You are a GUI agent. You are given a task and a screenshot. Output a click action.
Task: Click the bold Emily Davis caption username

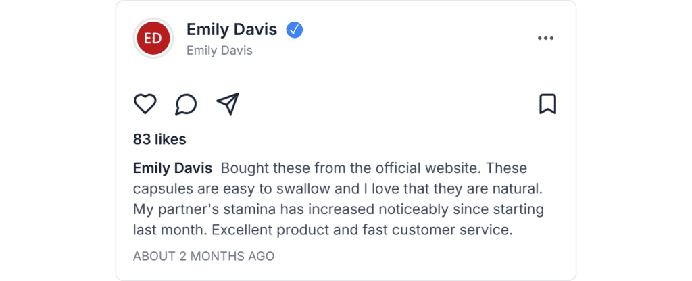(x=172, y=168)
